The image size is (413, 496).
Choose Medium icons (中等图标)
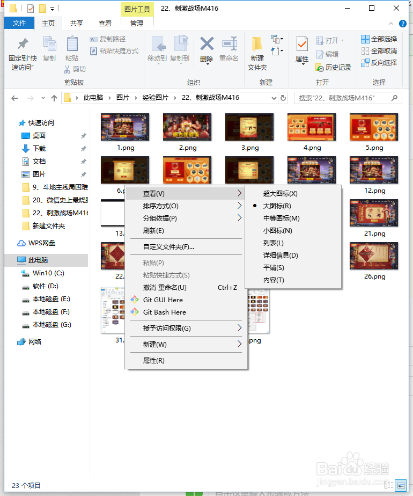pyautogui.click(x=293, y=218)
